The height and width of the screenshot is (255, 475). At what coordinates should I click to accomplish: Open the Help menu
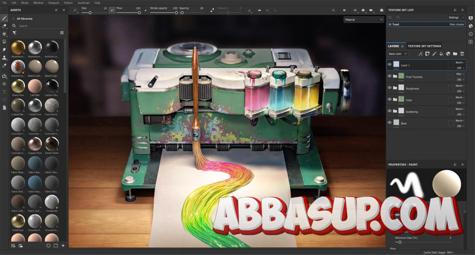point(97,3)
